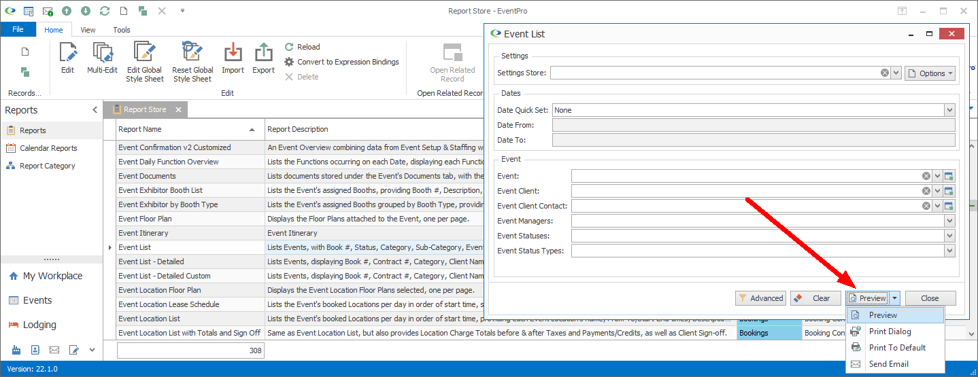
Task: Expand the Event dropdown arrow
Action: point(938,176)
